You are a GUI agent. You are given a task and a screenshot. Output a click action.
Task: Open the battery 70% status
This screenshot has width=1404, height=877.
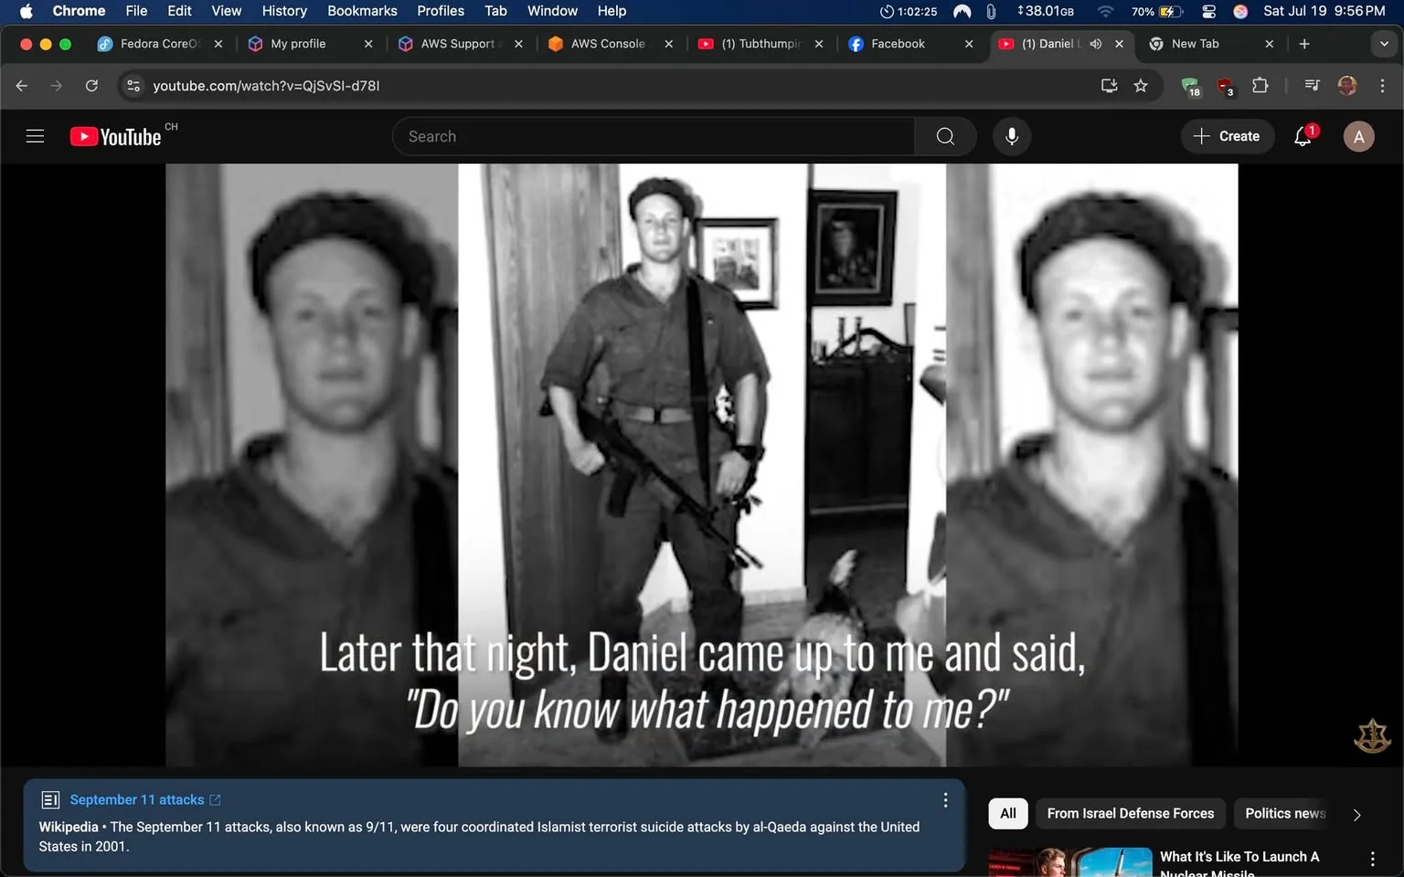click(x=1156, y=11)
